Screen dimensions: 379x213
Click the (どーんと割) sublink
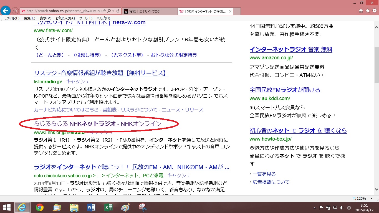pos(50,55)
